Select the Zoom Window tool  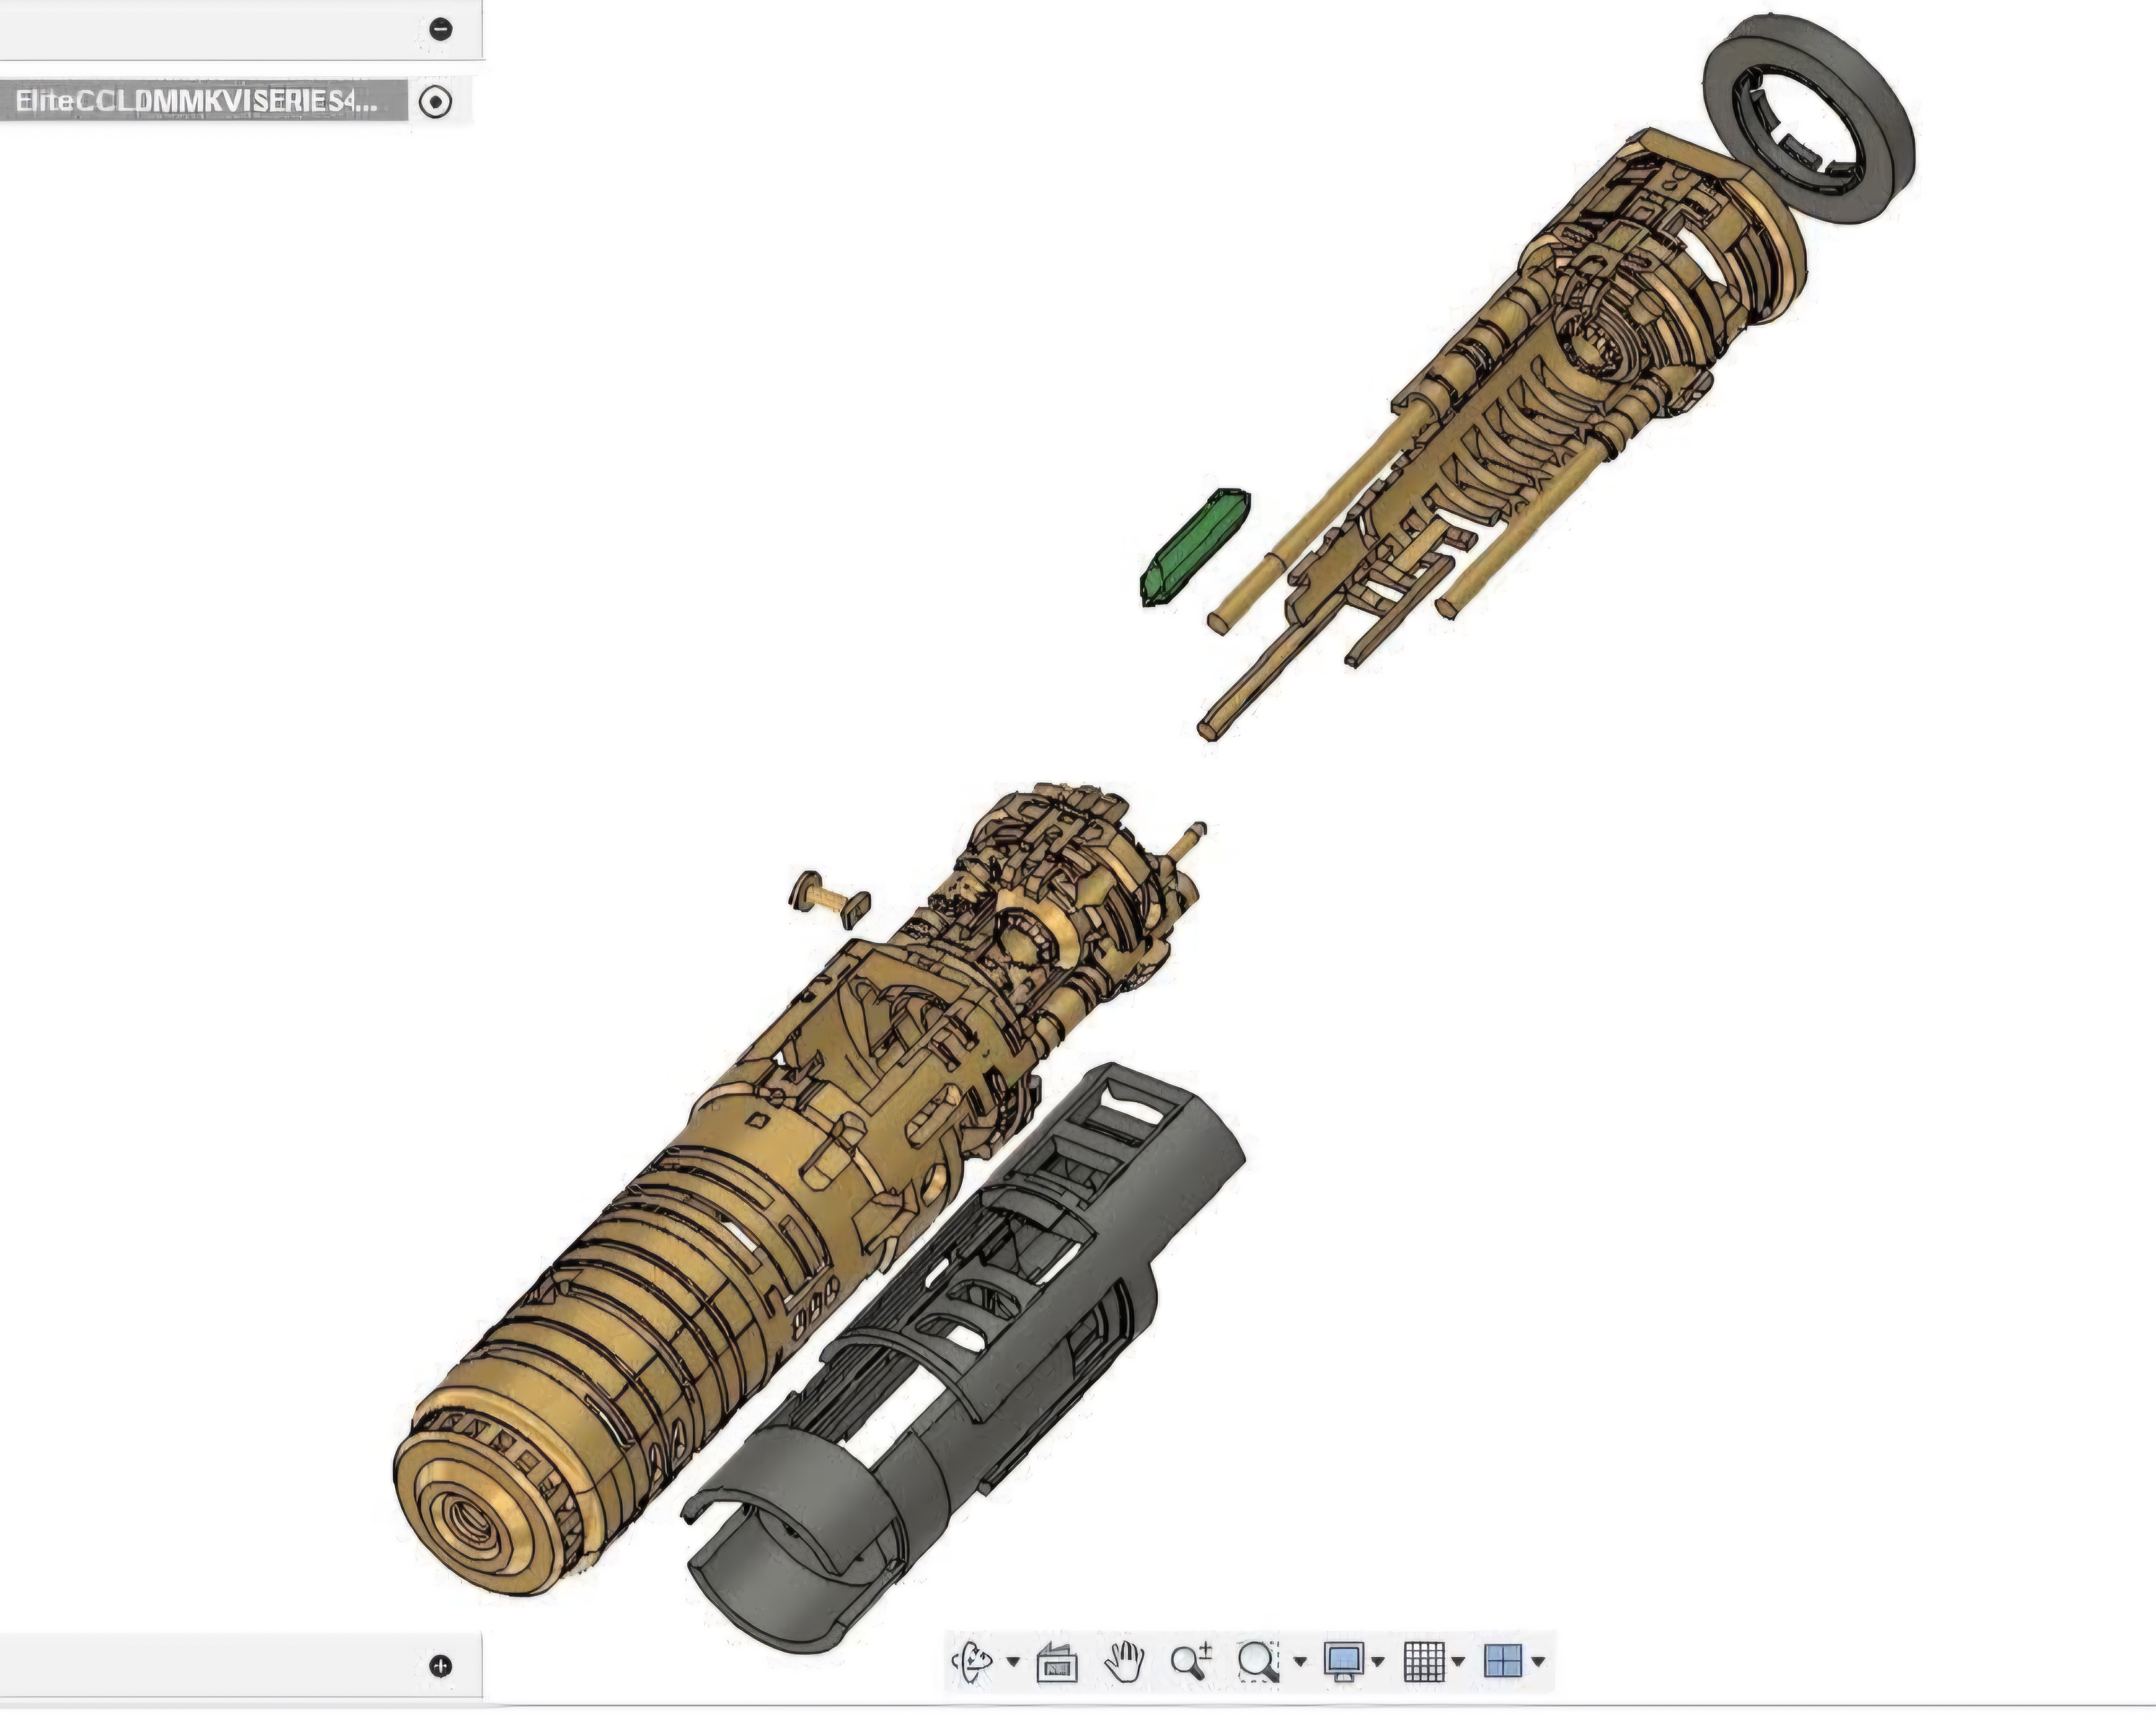coord(1258,1662)
